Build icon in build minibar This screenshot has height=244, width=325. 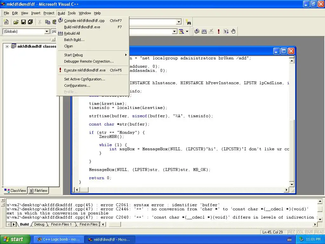pyautogui.click(x=204, y=31)
